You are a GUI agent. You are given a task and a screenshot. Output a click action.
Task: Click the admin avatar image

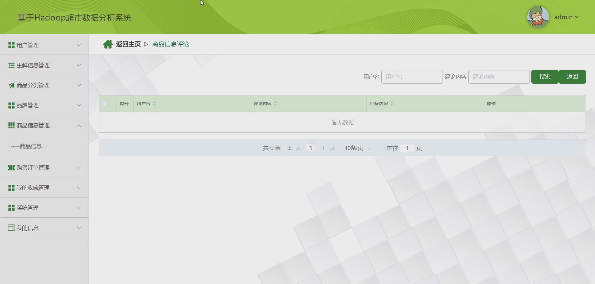click(x=538, y=17)
